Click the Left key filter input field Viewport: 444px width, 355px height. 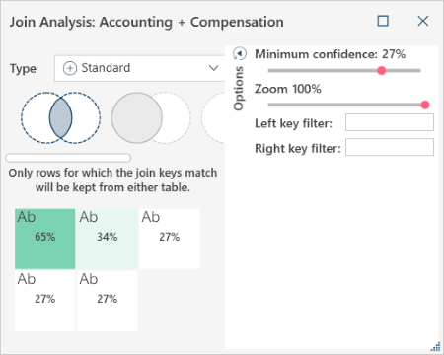click(390, 122)
